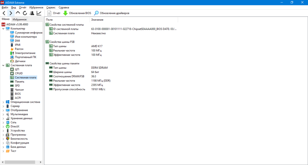Screen dimensions: 308x165
Task: Expand the Мультимедиа tree node
Action: point(3,114)
